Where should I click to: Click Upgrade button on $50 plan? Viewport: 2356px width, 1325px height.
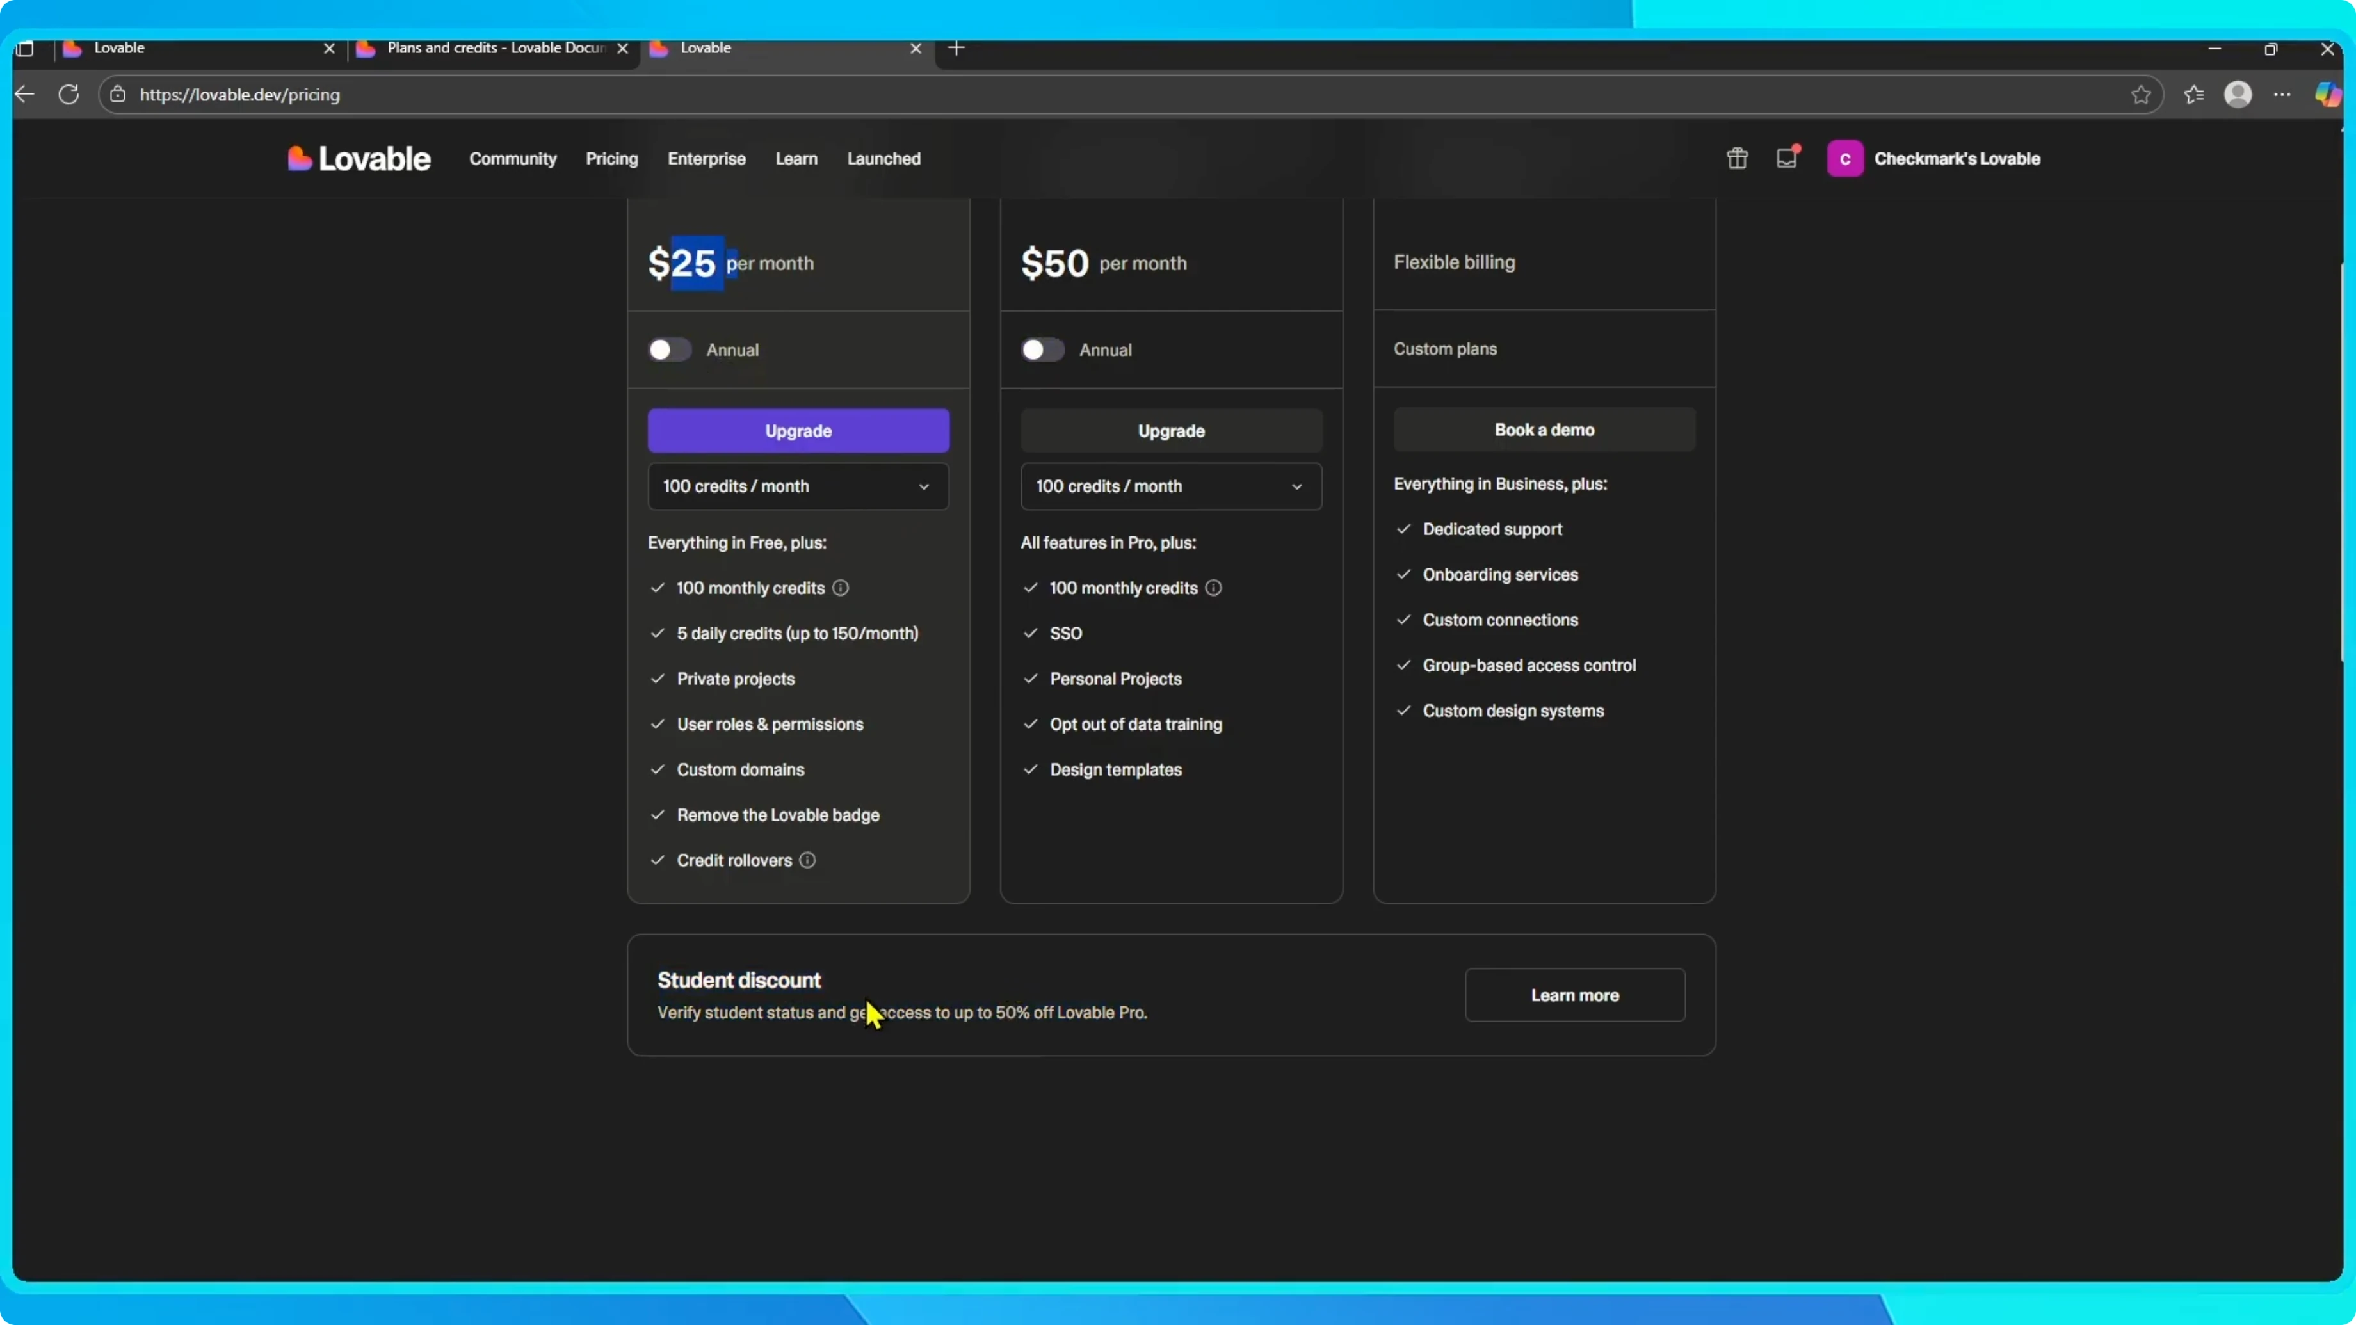click(x=1171, y=431)
